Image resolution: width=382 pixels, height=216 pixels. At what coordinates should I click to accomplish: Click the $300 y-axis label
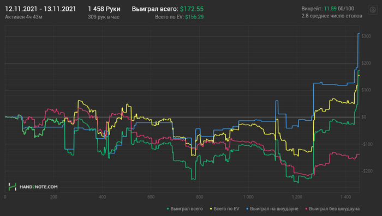pos(366,36)
